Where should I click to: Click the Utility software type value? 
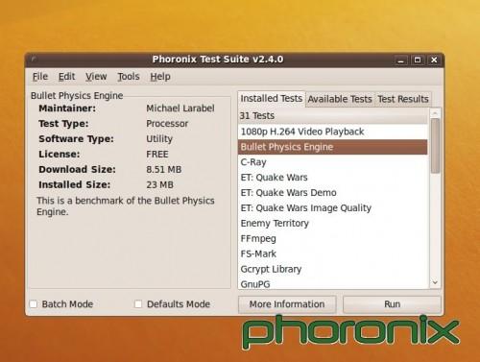[159, 139]
